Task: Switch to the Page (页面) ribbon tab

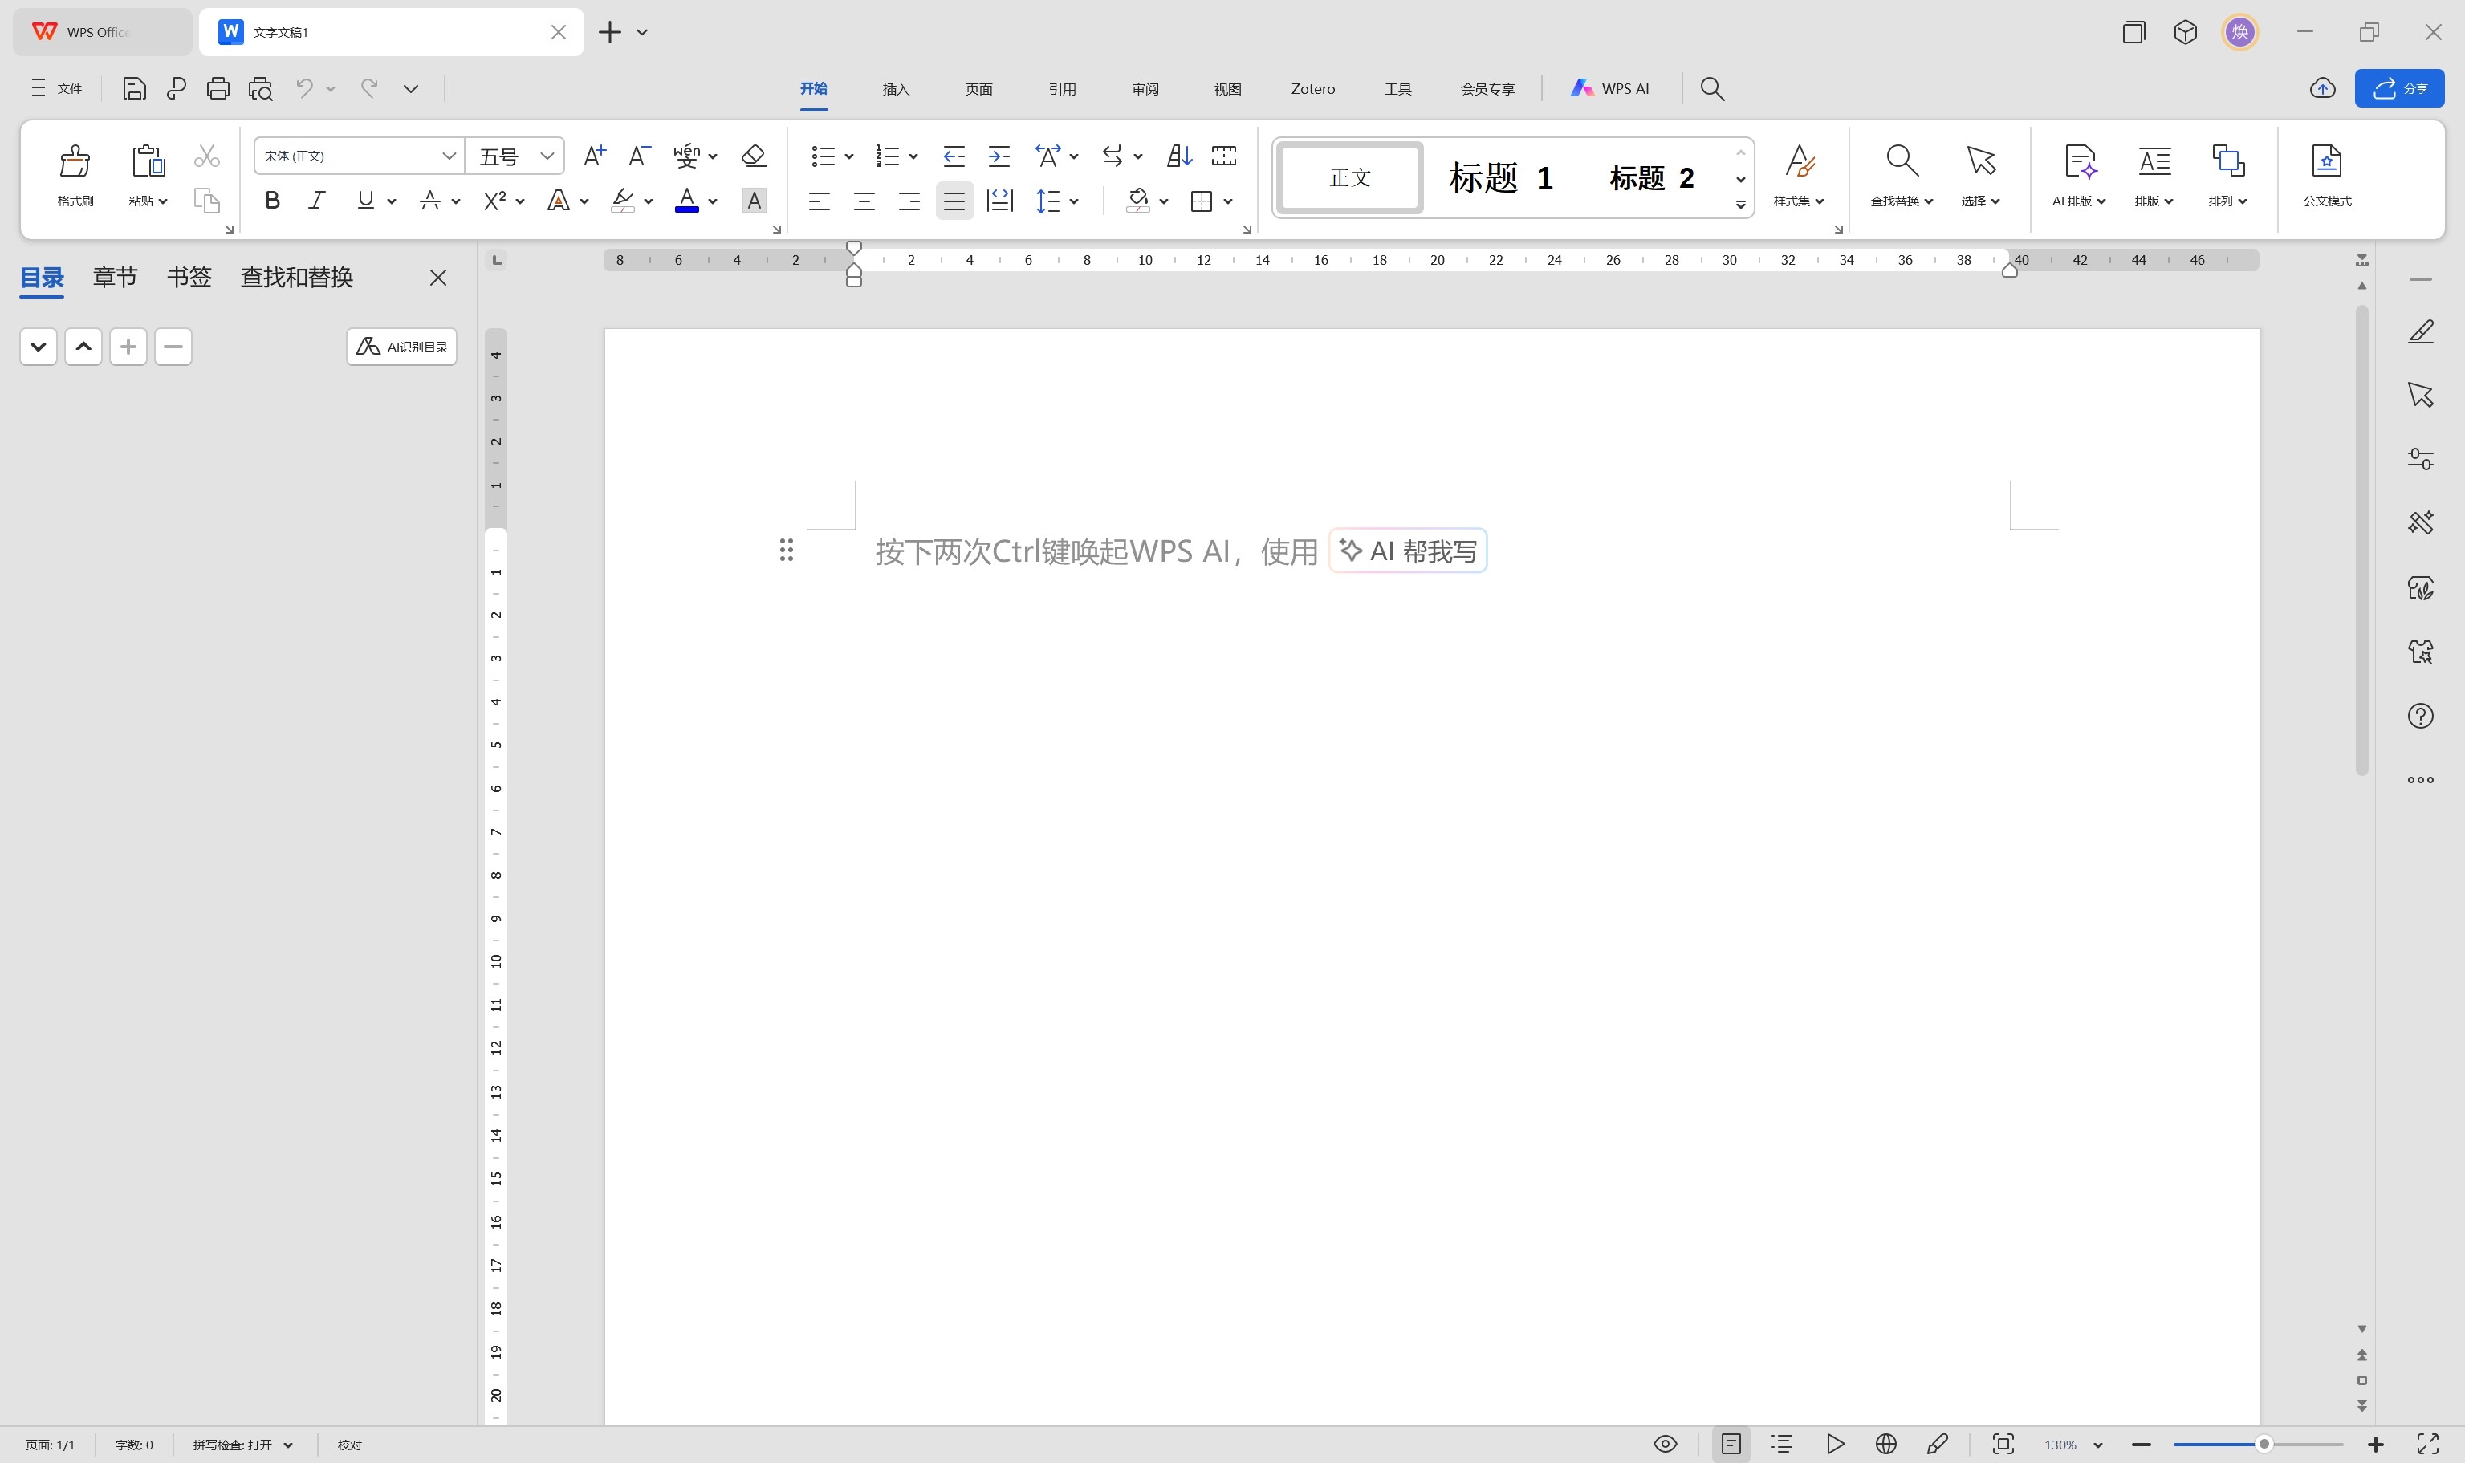Action: tap(979, 89)
